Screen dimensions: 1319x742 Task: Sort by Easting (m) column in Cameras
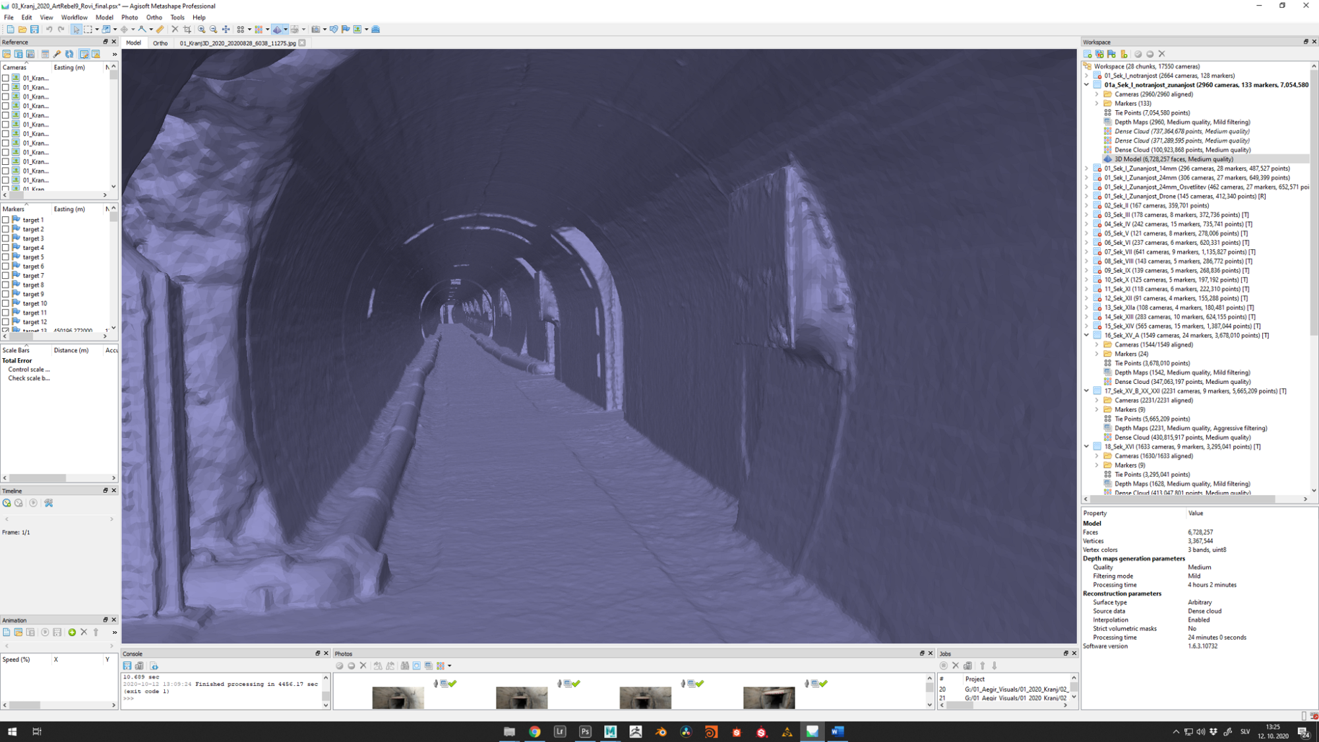(69, 67)
